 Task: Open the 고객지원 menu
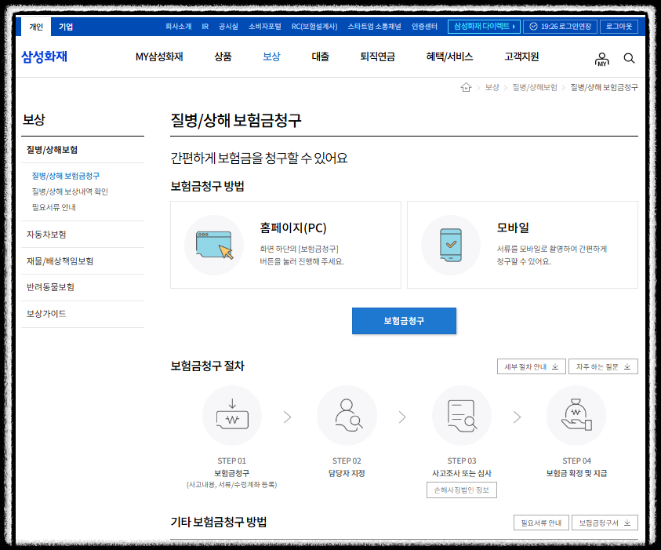tap(521, 56)
